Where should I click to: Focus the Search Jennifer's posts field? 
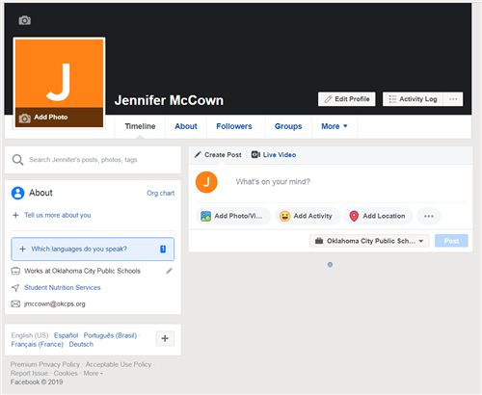tap(93, 160)
